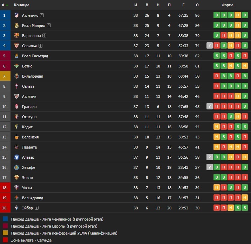Screen dimensions: 251x244
Task: Click the Barcelona club crest icon
Action: click(16, 35)
